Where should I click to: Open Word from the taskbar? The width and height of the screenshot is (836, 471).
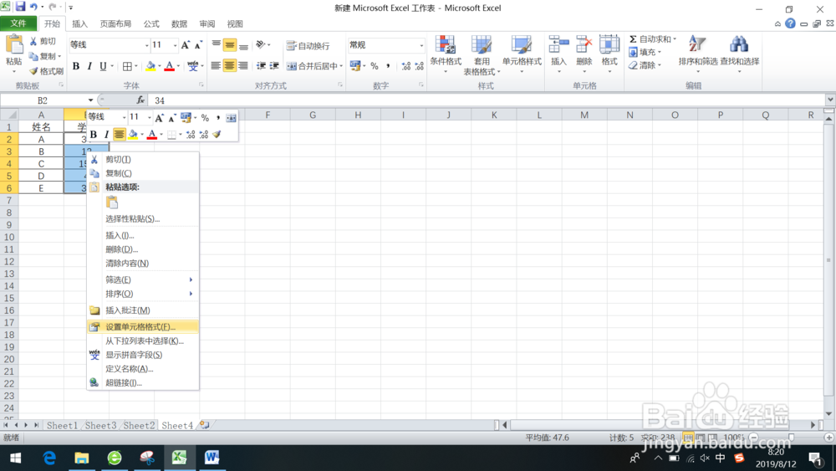tap(212, 458)
